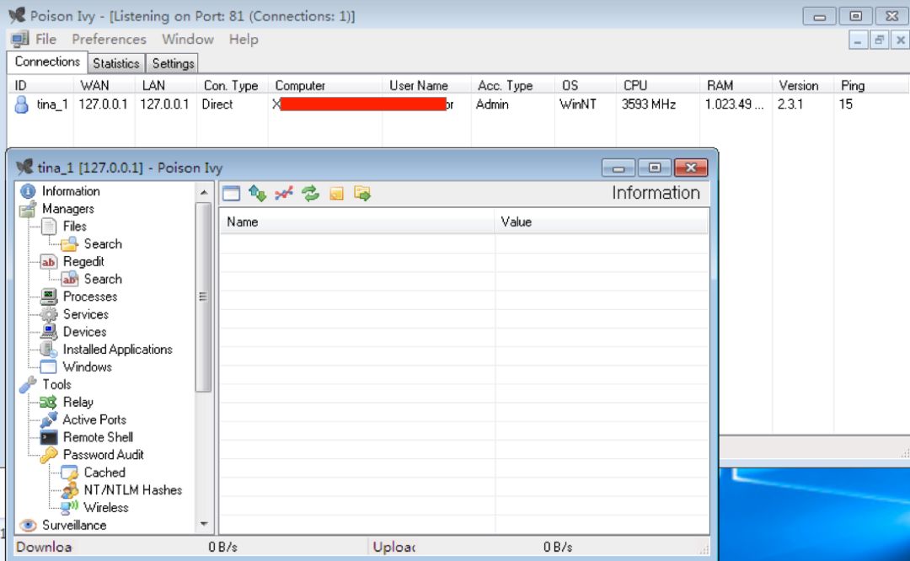
Task: Click the Tools wrench icon
Action: (x=28, y=385)
